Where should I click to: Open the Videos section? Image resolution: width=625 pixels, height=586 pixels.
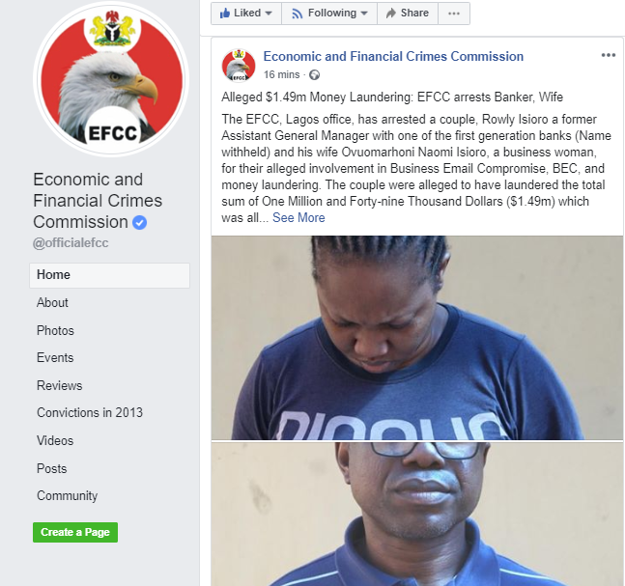coord(55,440)
